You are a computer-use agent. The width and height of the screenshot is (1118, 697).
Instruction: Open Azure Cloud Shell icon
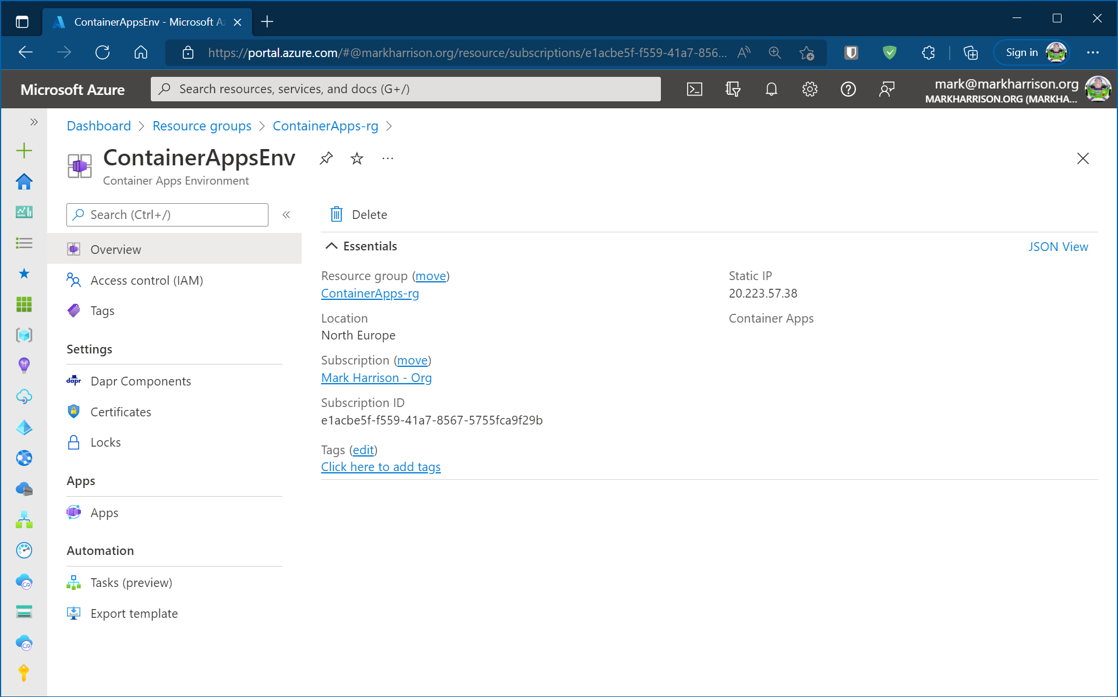tap(694, 89)
